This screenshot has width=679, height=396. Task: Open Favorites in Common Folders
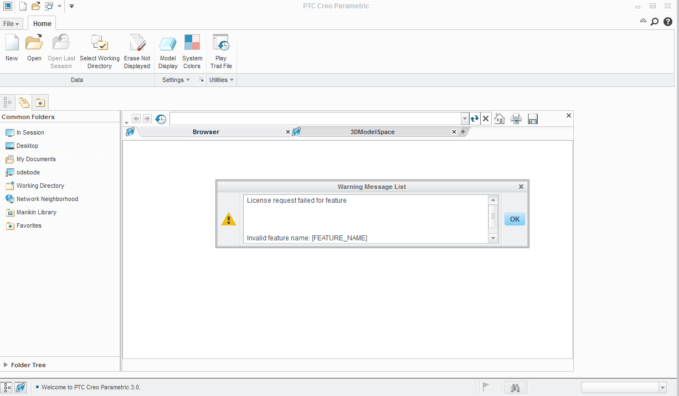[x=23, y=225]
